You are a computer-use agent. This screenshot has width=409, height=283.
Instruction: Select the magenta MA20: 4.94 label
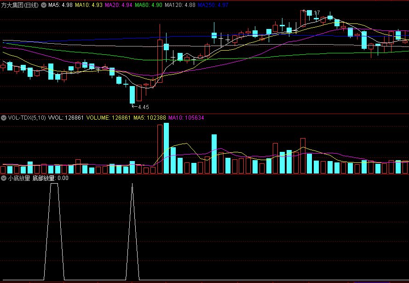[x=119, y=5]
